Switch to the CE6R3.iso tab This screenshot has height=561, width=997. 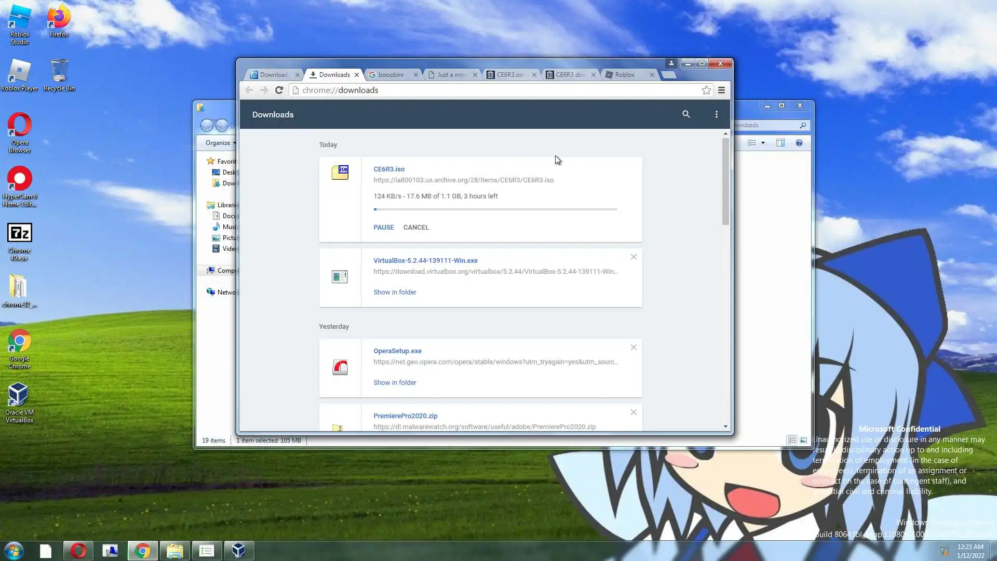509,75
